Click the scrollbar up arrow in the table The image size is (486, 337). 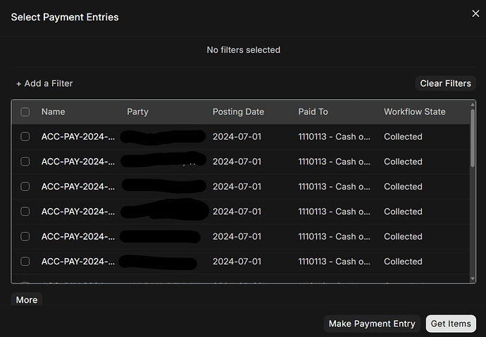(x=473, y=104)
